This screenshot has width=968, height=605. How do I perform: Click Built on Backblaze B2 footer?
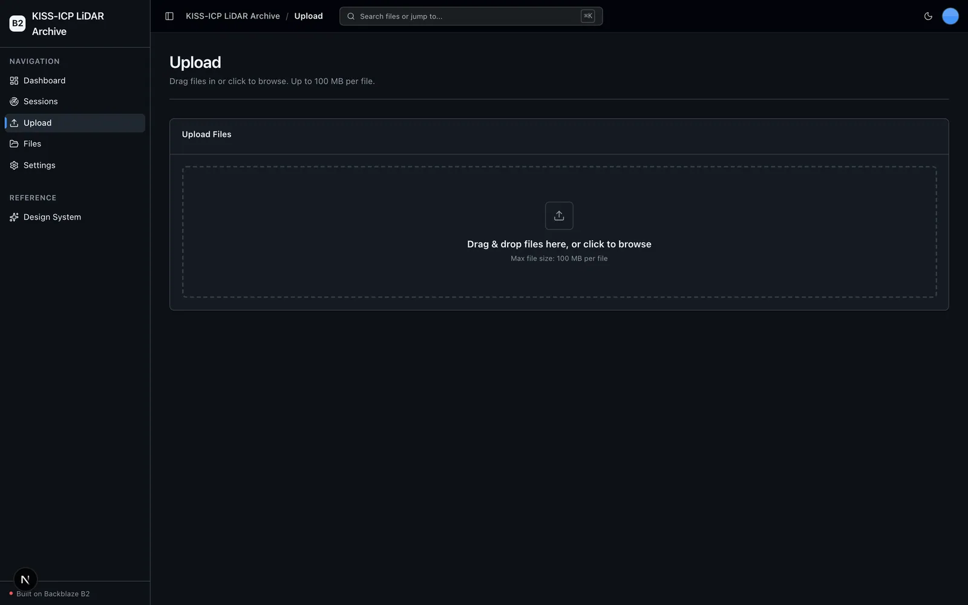[x=53, y=594]
